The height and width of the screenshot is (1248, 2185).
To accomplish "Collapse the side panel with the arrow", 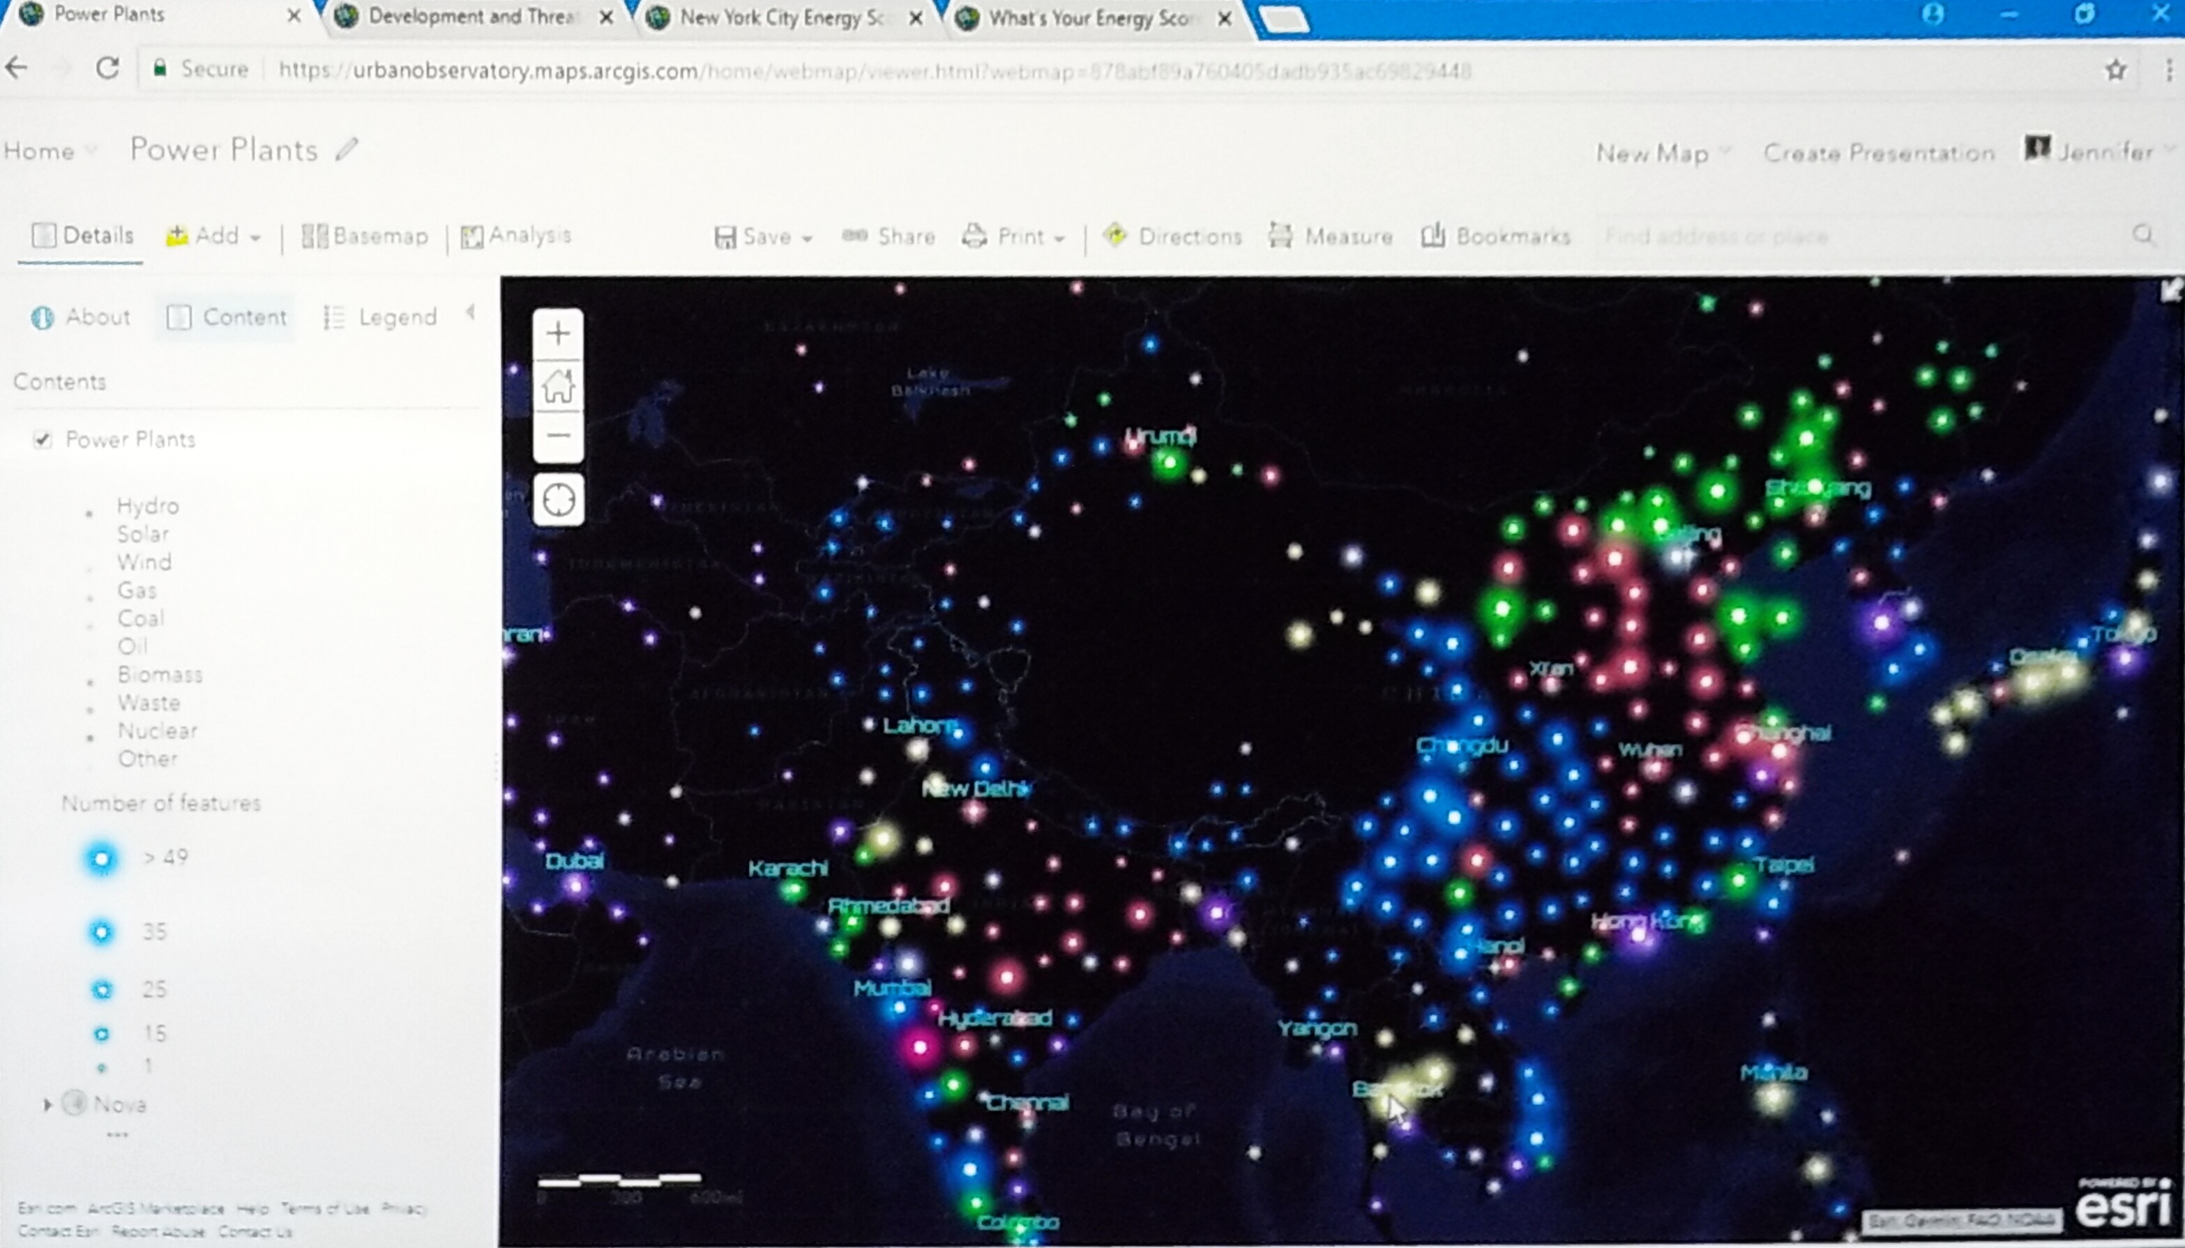I will pos(471,313).
